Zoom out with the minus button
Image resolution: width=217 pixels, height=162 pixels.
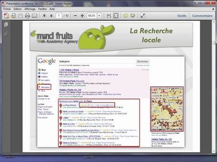coord(75,15)
